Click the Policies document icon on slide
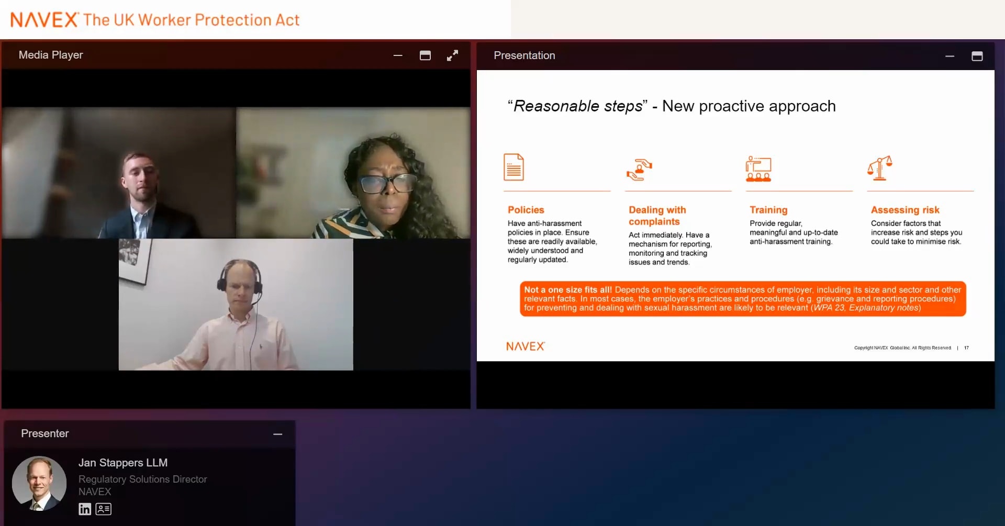The width and height of the screenshot is (1005, 526). [x=513, y=167]
